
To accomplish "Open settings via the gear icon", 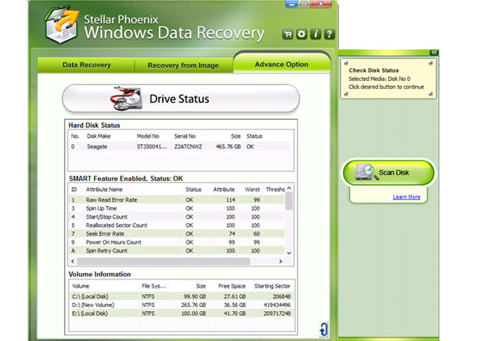I will (x=301, y=34).
